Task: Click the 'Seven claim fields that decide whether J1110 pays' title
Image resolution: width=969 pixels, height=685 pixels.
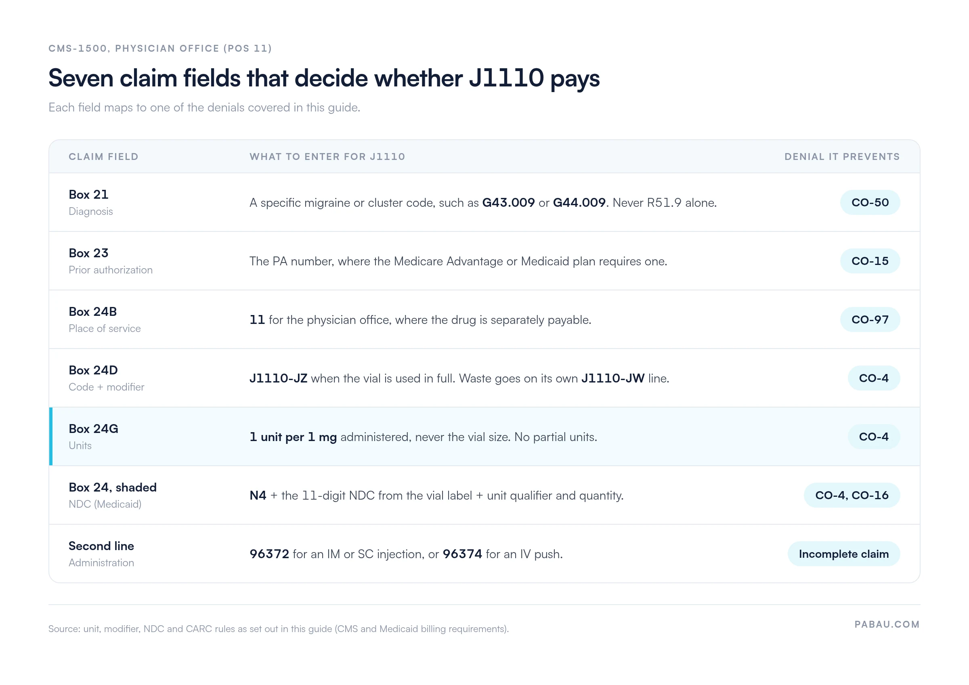Action: 324,78
